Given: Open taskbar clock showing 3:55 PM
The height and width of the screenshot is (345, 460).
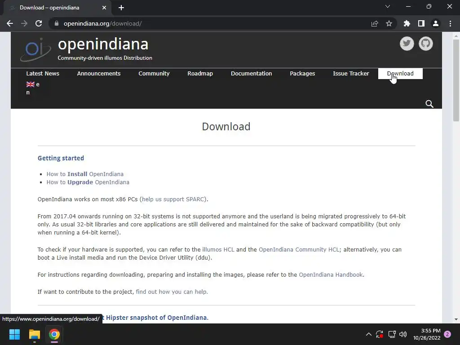Looking at the screenshot, I should pyautogui.click(x=427, y=334).
